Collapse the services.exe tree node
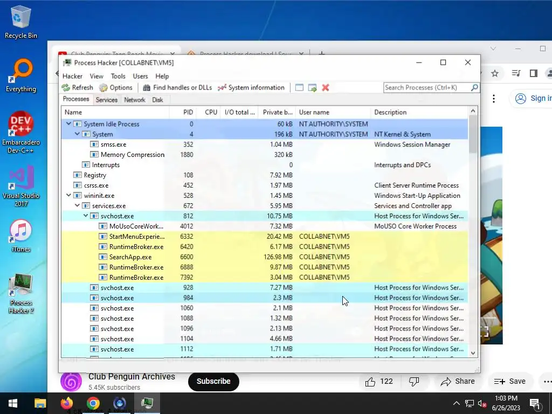Image resolution: width=552 pixels, height=414 pixels. point(77,205)
